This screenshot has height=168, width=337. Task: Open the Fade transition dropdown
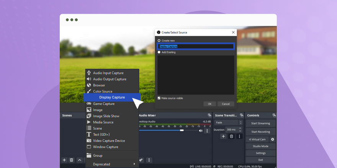(x=228, y=123)
